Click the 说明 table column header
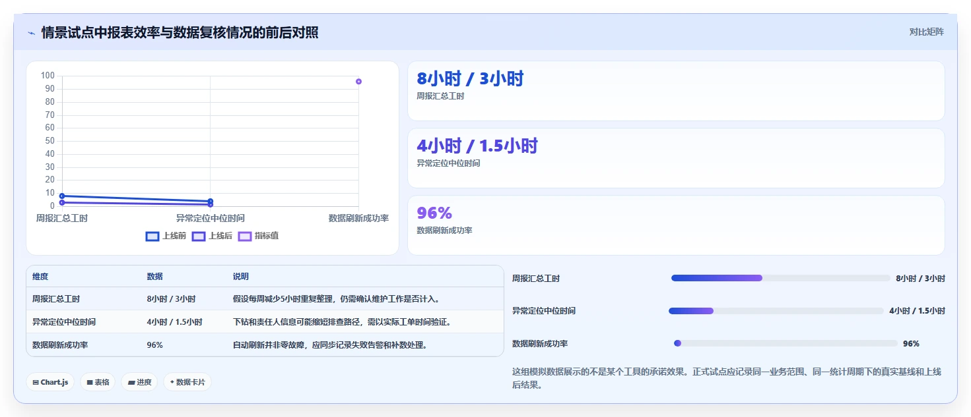The width and height of the screenshot is (971, 417). click(240, 277)
